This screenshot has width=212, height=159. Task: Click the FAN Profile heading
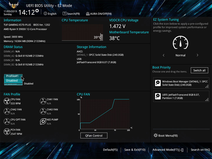12,94
